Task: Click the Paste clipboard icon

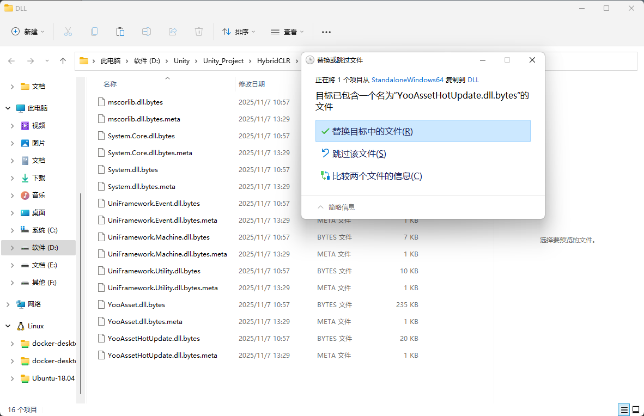Action: coord(120,32)
